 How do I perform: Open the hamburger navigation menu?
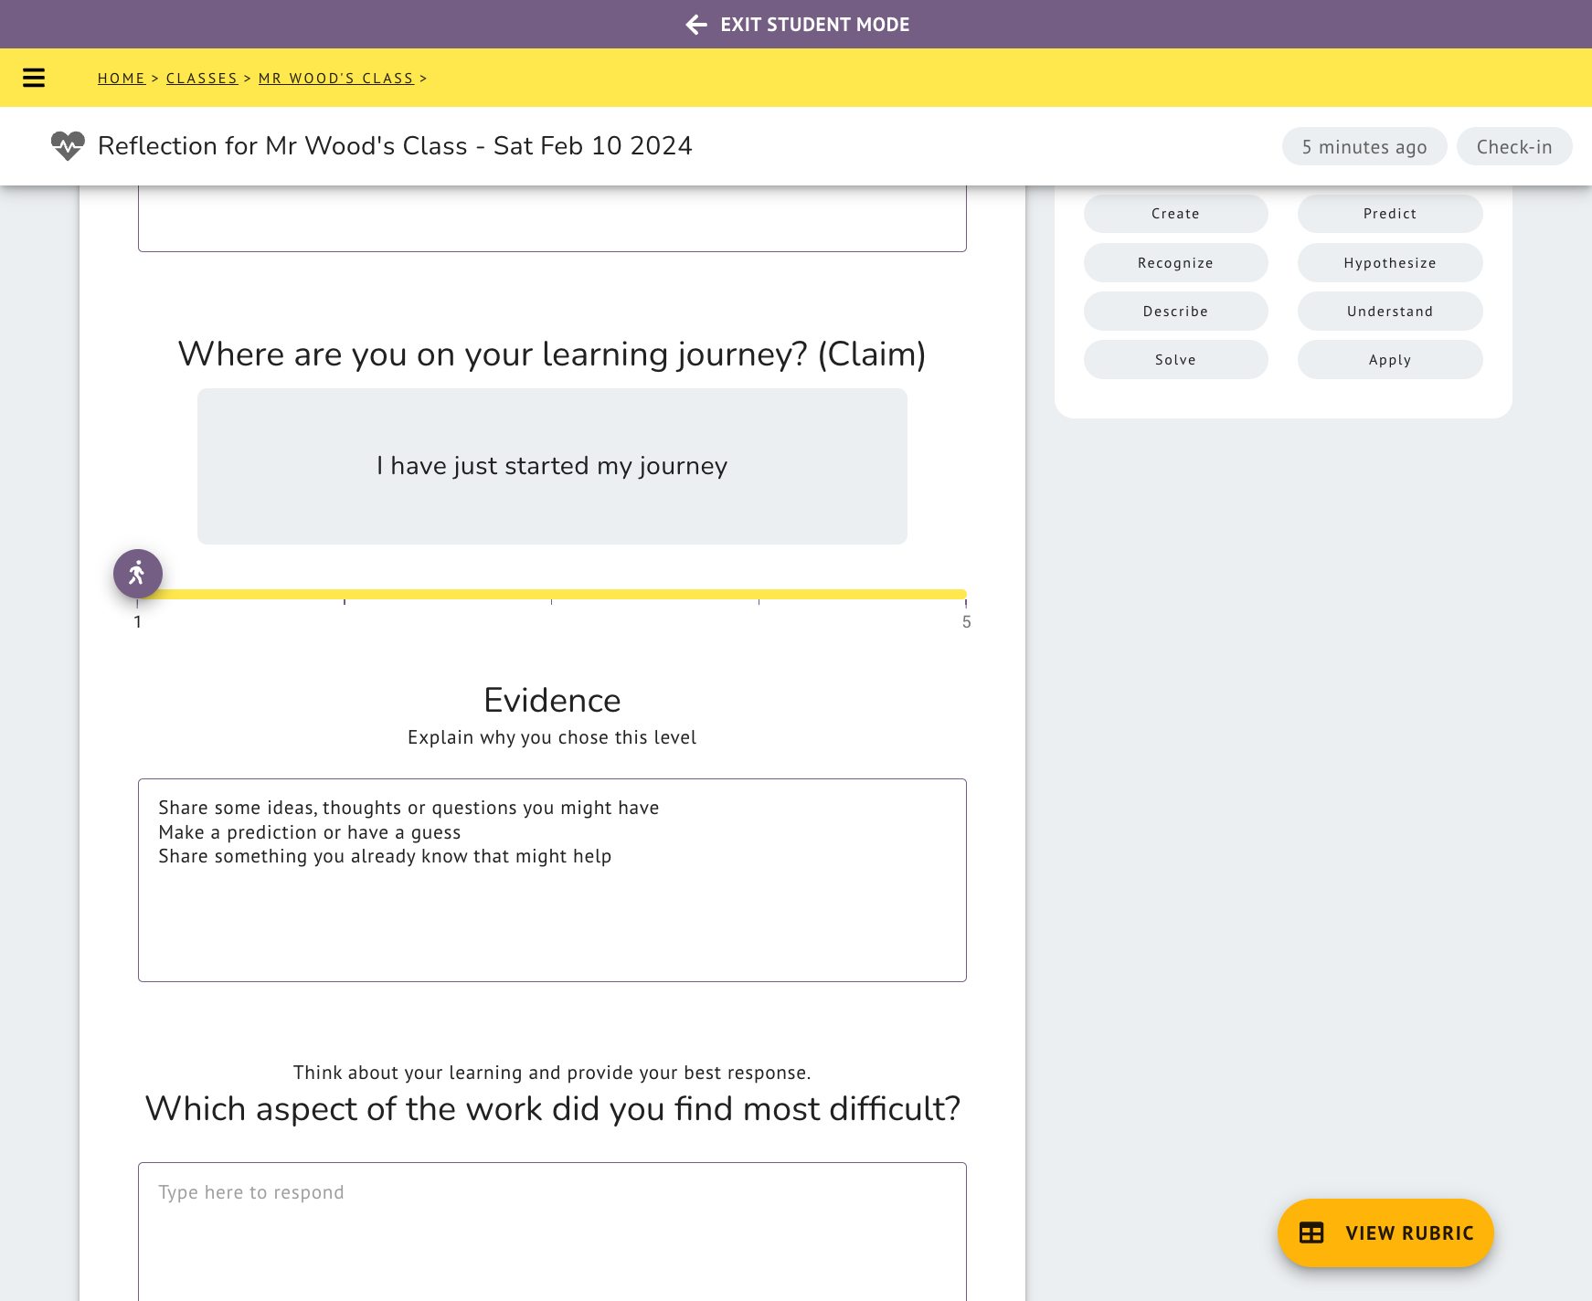pos(34,78)
